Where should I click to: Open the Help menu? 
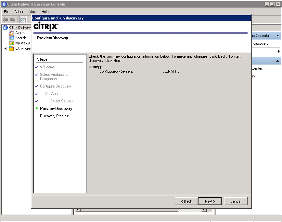coord(45,12)
